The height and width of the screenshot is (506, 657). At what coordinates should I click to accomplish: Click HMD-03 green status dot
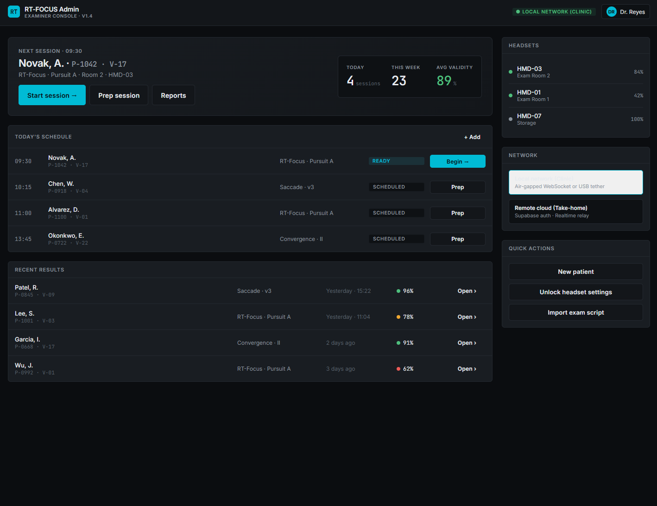point(511,72)
